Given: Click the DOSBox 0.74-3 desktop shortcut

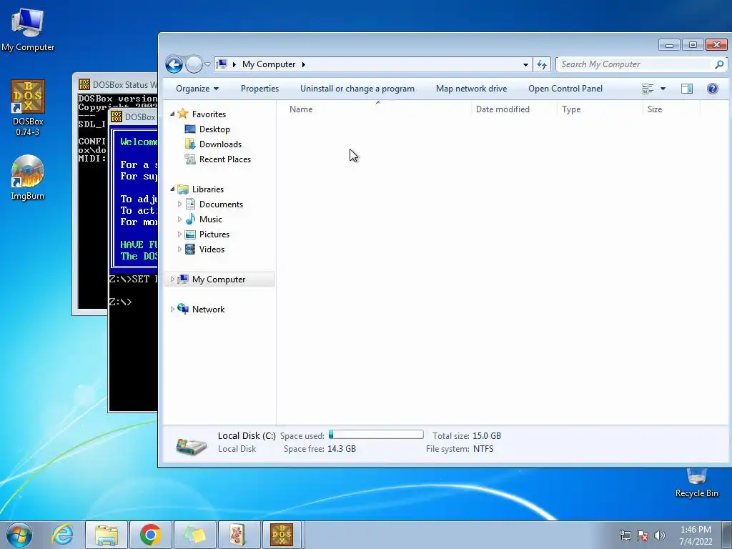Looking at the screenshot, I should (28, 108).
